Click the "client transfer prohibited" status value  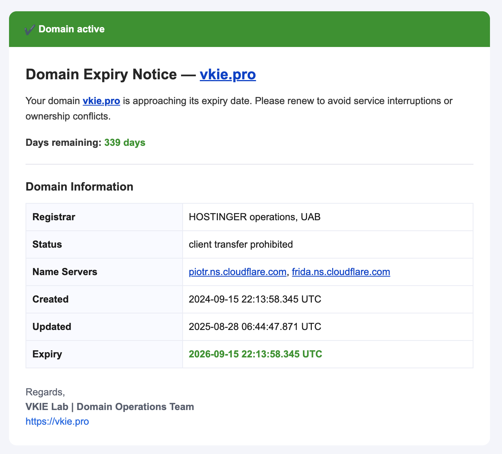240,244
